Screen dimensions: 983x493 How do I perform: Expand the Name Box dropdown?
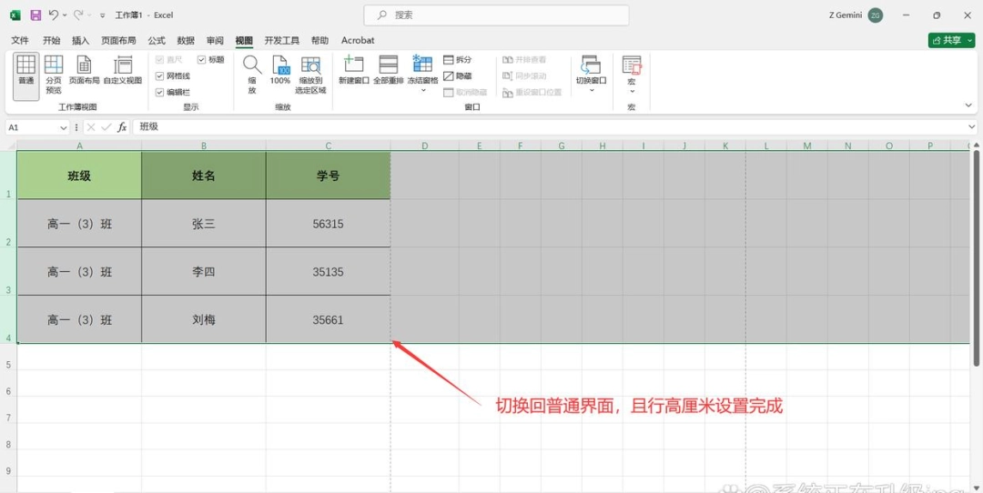[x=64, y=127]
